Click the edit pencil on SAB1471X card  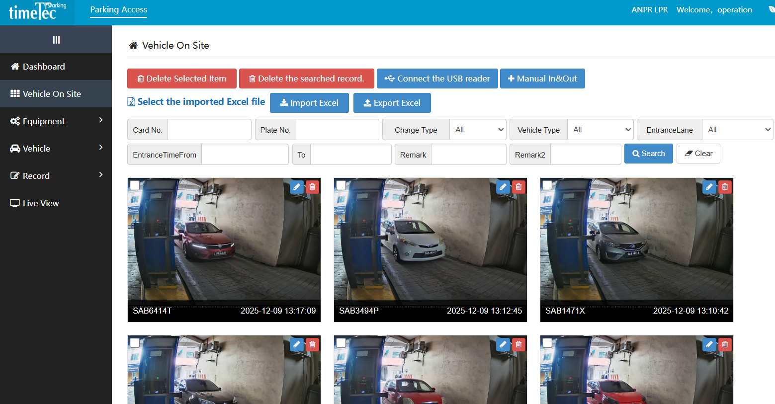709,187
